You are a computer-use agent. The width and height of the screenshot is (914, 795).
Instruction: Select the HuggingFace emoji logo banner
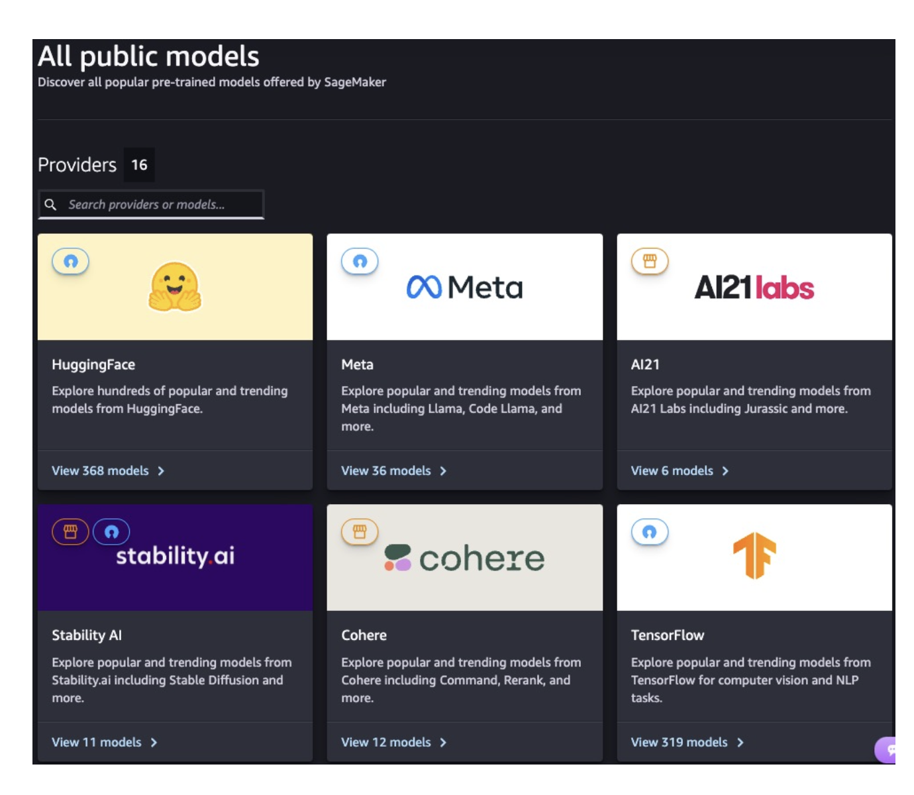pyautogui.click(x=175, y=287)
